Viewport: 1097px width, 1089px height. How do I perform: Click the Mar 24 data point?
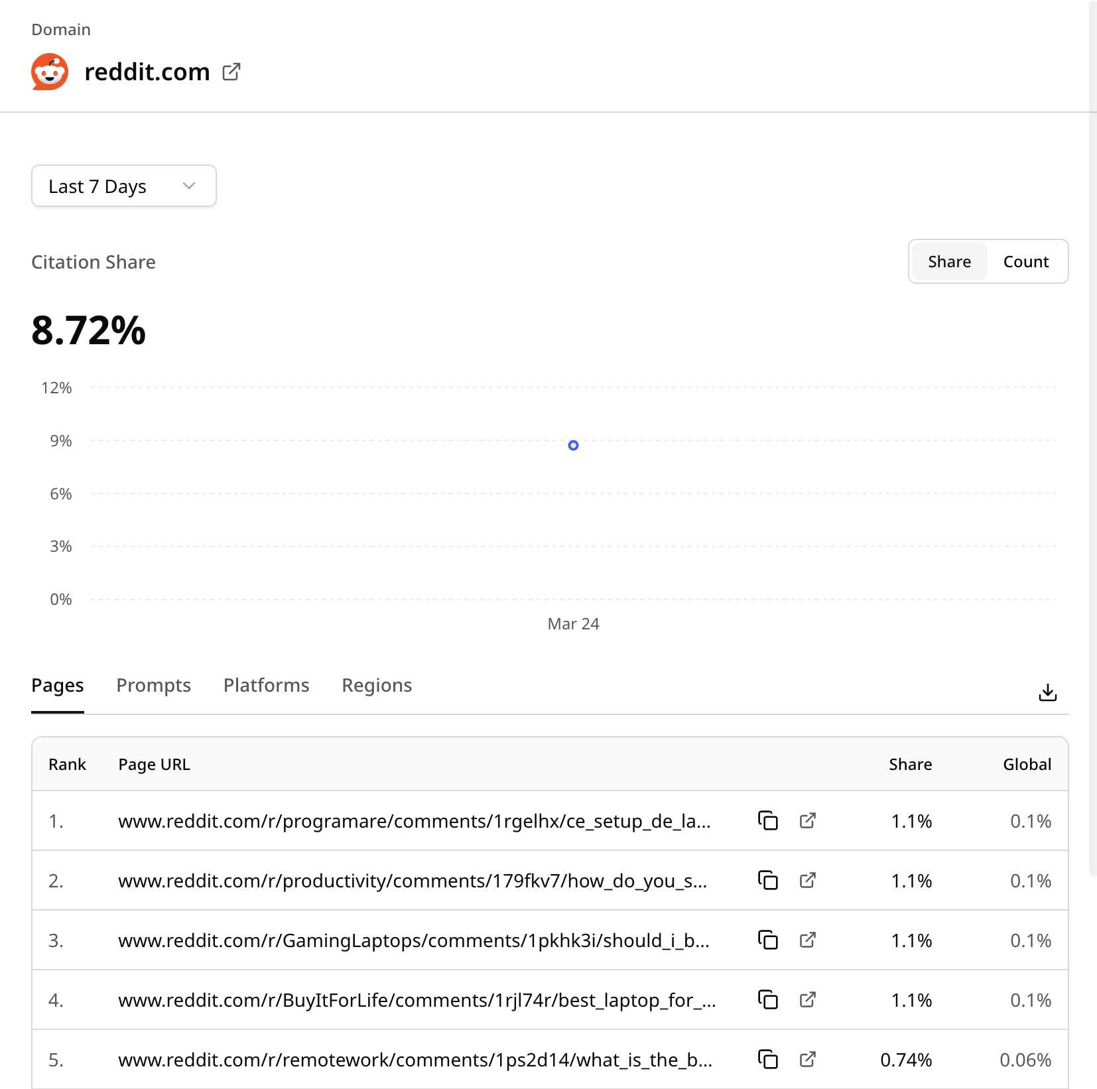point(574,446)
